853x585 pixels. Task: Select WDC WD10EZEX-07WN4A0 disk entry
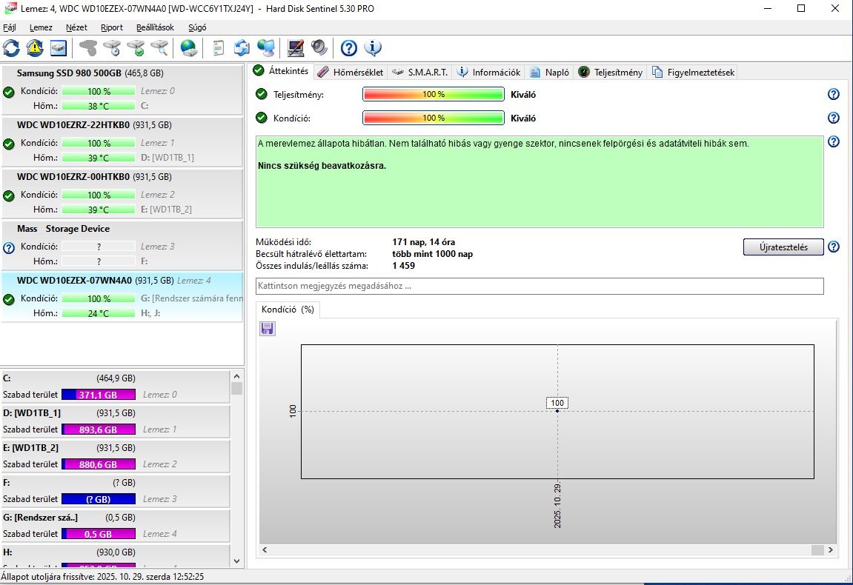click(x=122, y=297)
